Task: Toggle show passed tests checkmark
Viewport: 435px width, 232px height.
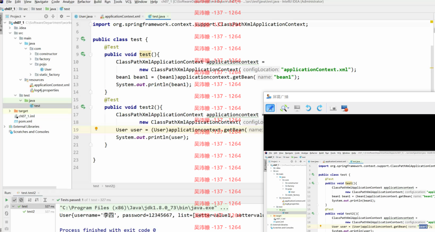Action: tap(15, 200)
